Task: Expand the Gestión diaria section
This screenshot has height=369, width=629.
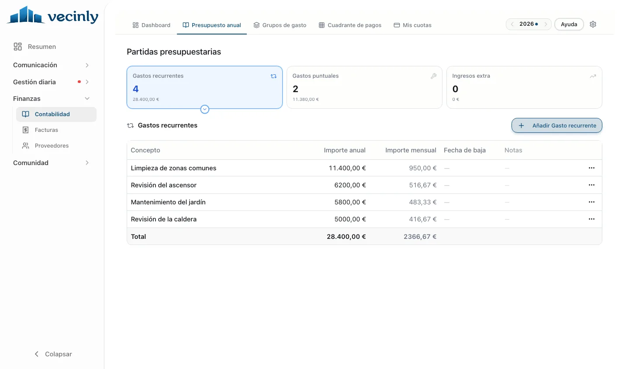Action: (x=52, y=82)
